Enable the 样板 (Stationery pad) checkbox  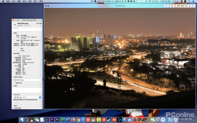point(19,49)
